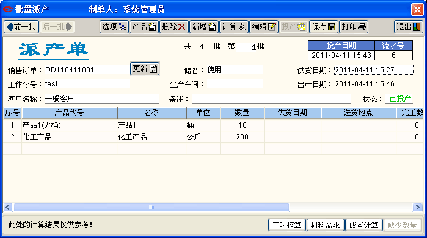Add new record with 新增 button
Image resolution: width=427 pixels, height=238 pixels.
[204, 27]
